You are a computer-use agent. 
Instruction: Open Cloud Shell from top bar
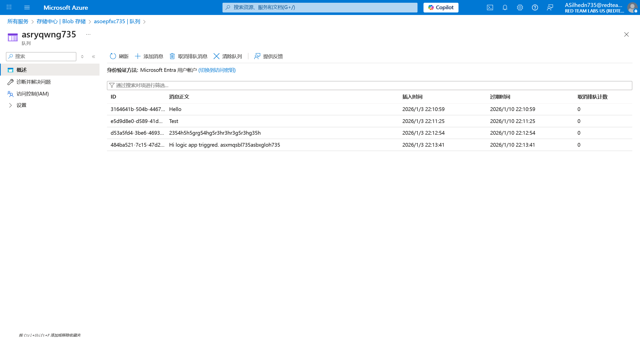tap(490, 7)
